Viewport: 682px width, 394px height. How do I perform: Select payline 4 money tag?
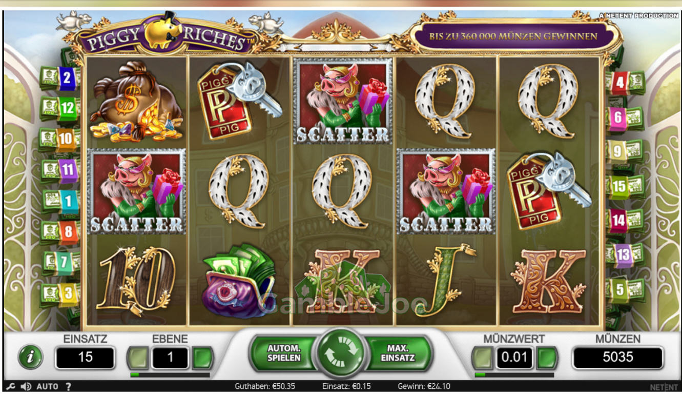pyautogui.click(x=626, y=82)
